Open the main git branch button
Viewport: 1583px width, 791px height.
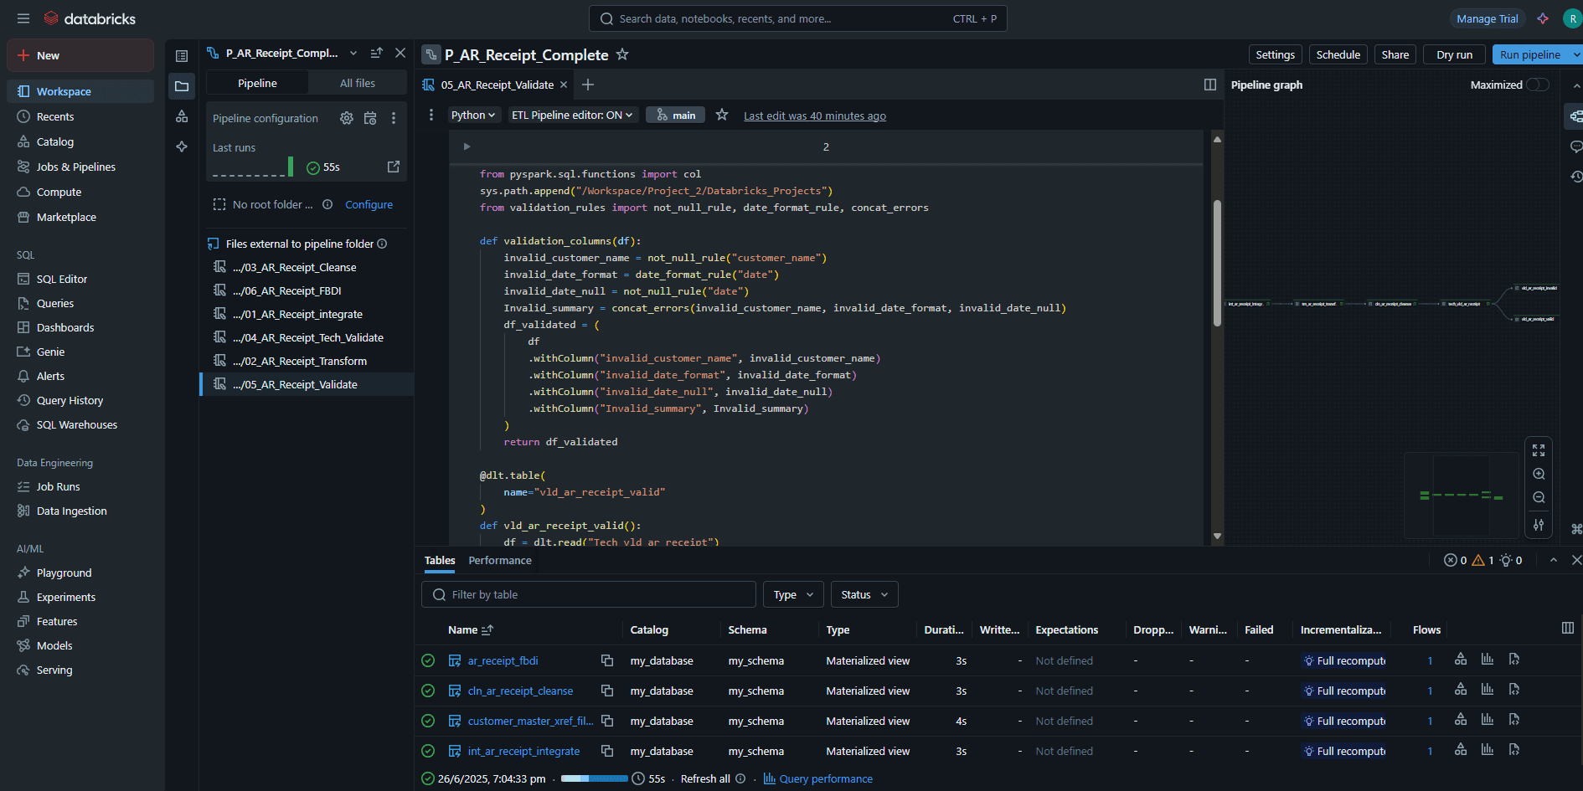[675, 115]
